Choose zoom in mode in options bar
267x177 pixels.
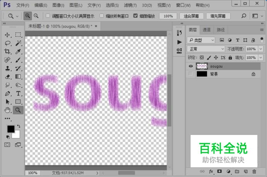[27, 16]
